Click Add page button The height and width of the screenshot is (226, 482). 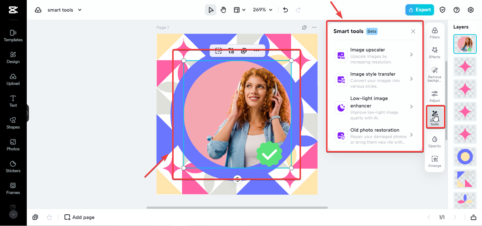point(79,217)
